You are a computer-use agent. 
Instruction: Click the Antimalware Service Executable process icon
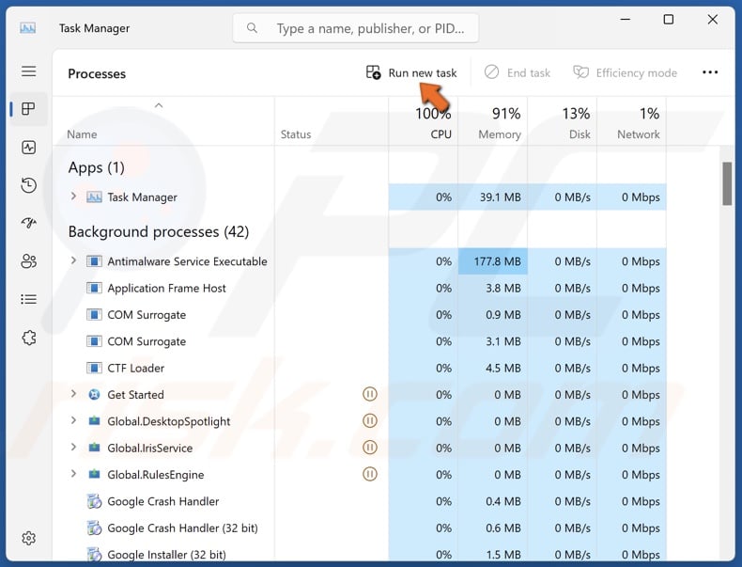(x=94, y=261)
